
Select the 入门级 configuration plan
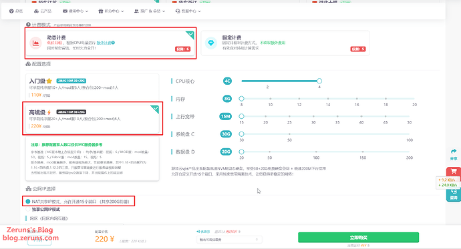coord(92,87)
